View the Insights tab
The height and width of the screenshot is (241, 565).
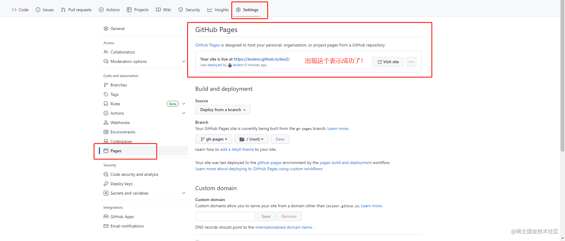pyautogui.click(x=218, y=10)
